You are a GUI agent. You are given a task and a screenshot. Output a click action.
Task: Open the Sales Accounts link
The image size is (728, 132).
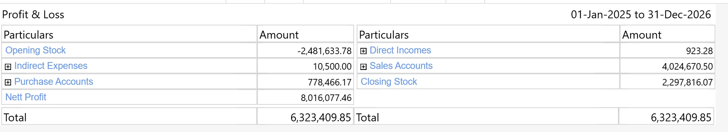pos(401,66)
